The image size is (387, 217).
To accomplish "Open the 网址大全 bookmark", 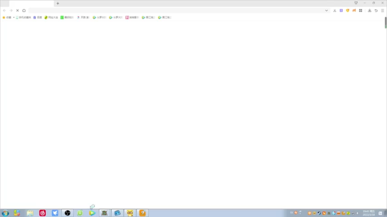I will coord(51,17).
